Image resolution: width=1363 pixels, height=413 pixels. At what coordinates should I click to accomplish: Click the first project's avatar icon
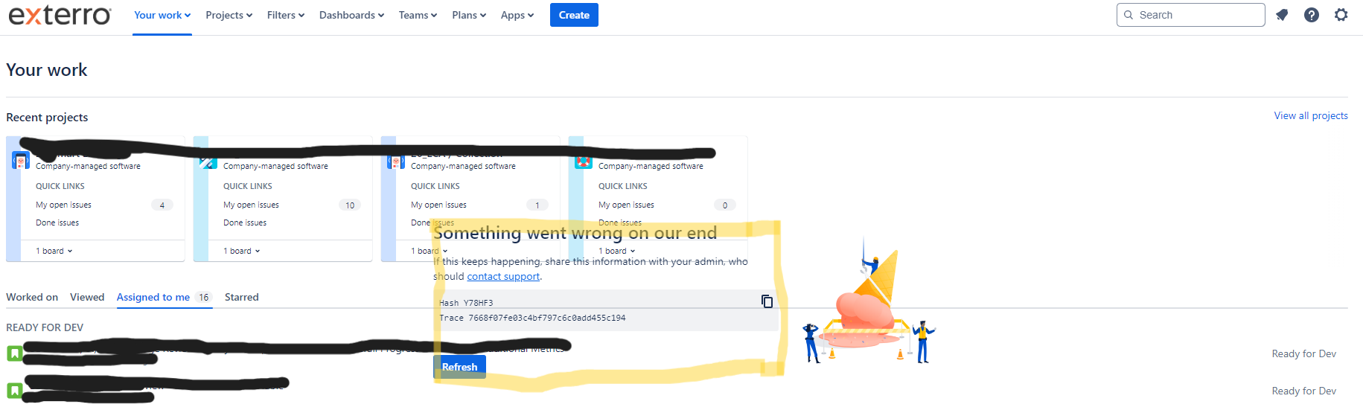pyautogui.click(x=21, y=160)
